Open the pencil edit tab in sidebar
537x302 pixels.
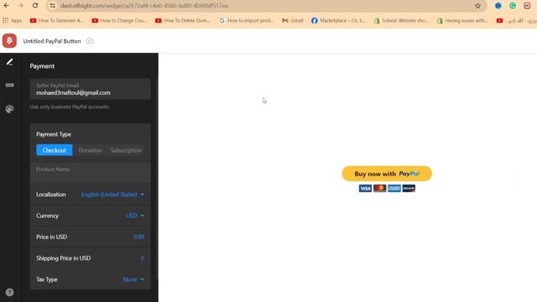(x=9, y=62)
